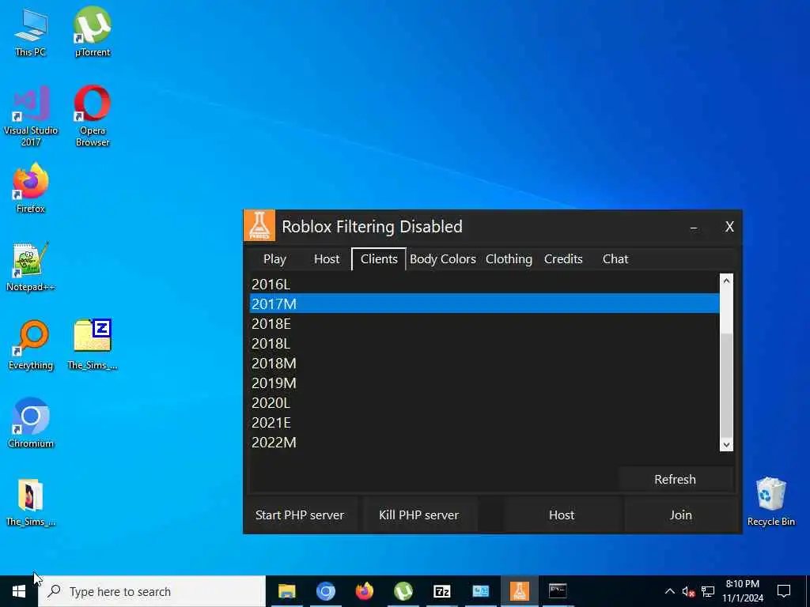This screenshot has width=810, height=607.
Task: Open the This PC desktop icon
Action: coord(31,32)
